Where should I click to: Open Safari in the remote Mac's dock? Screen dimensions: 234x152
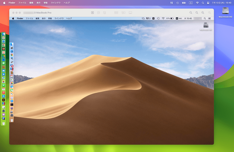12,51
